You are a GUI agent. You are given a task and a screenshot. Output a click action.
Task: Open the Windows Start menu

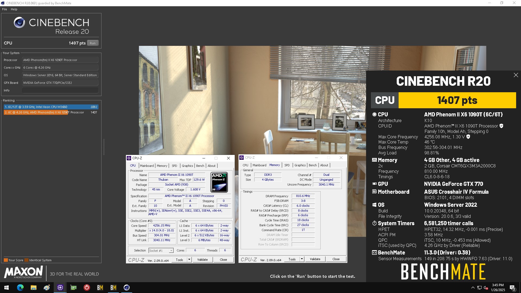(7, 288)
